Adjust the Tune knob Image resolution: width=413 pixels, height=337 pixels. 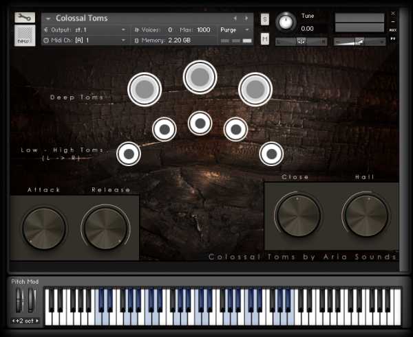pyautogui.click(x=286, y=23)
